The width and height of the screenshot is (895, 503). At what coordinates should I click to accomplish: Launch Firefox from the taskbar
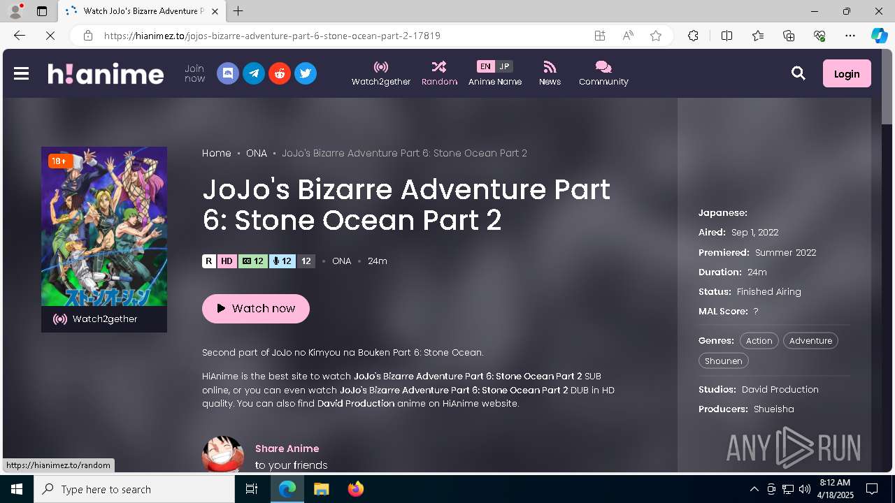pyautogui.click(x=355, y=489)
